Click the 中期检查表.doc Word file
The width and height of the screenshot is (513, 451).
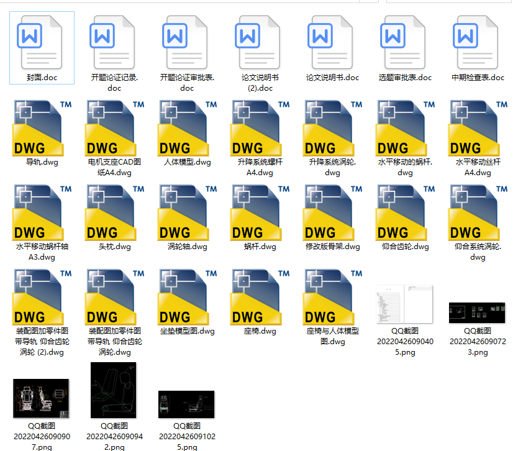(x=478, y=42)
